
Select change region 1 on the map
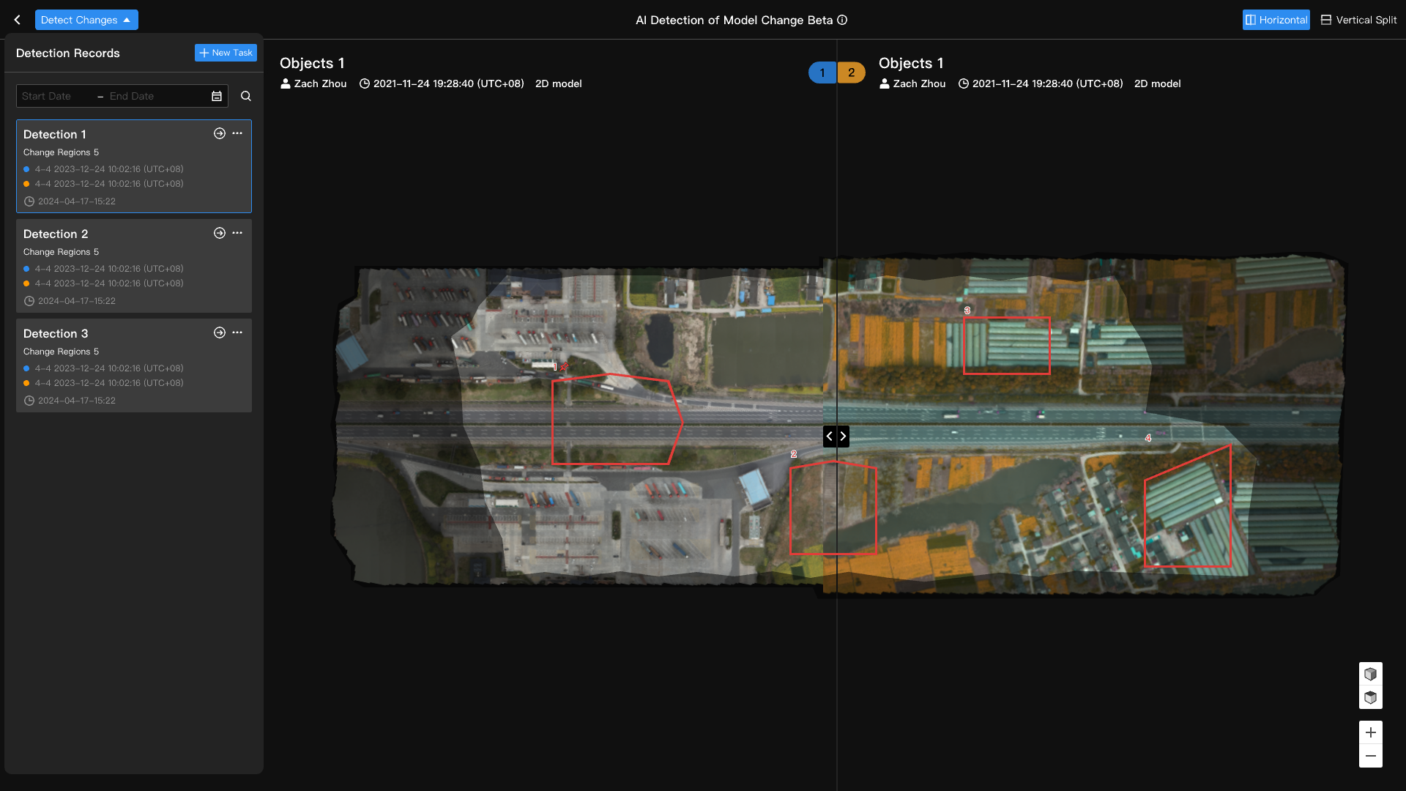coord(617,420)
